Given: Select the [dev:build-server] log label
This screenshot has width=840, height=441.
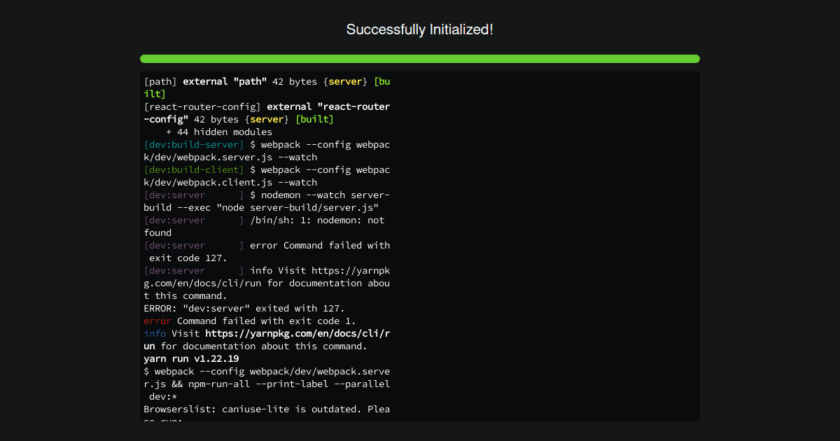Looking at the screenshot, I should coord(192,144).
